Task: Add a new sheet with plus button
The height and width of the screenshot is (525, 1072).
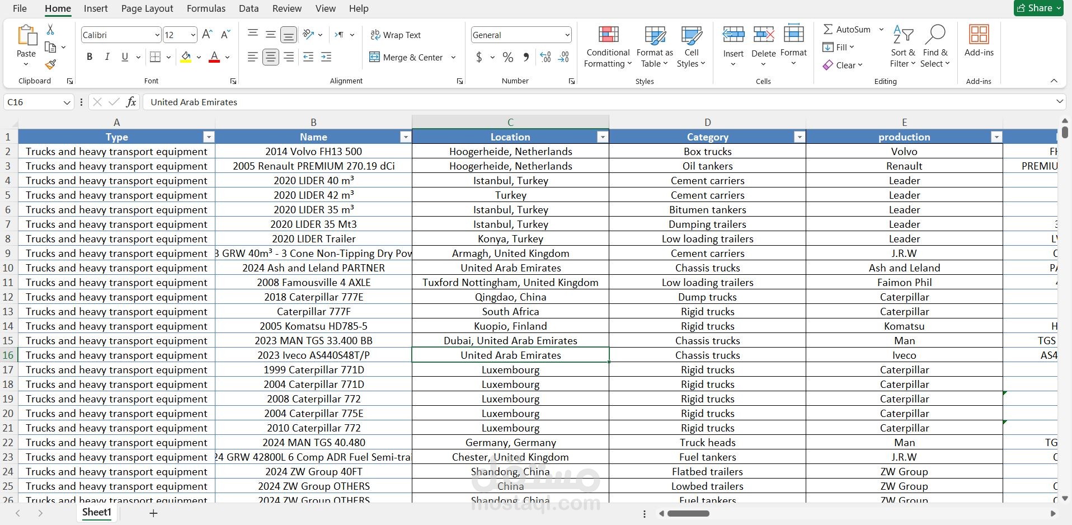Action: (153, 513)
